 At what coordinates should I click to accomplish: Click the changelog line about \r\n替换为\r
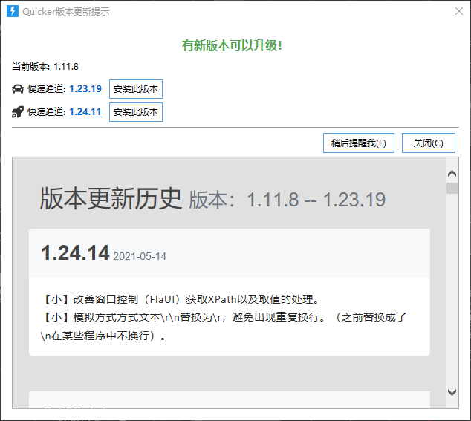tap(224, 326)
